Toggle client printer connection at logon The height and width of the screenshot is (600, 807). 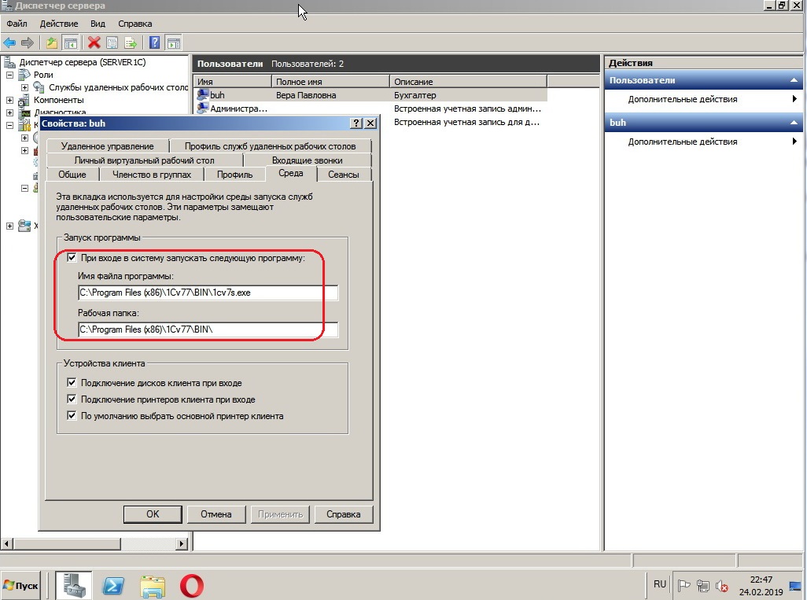coord(72,399)
